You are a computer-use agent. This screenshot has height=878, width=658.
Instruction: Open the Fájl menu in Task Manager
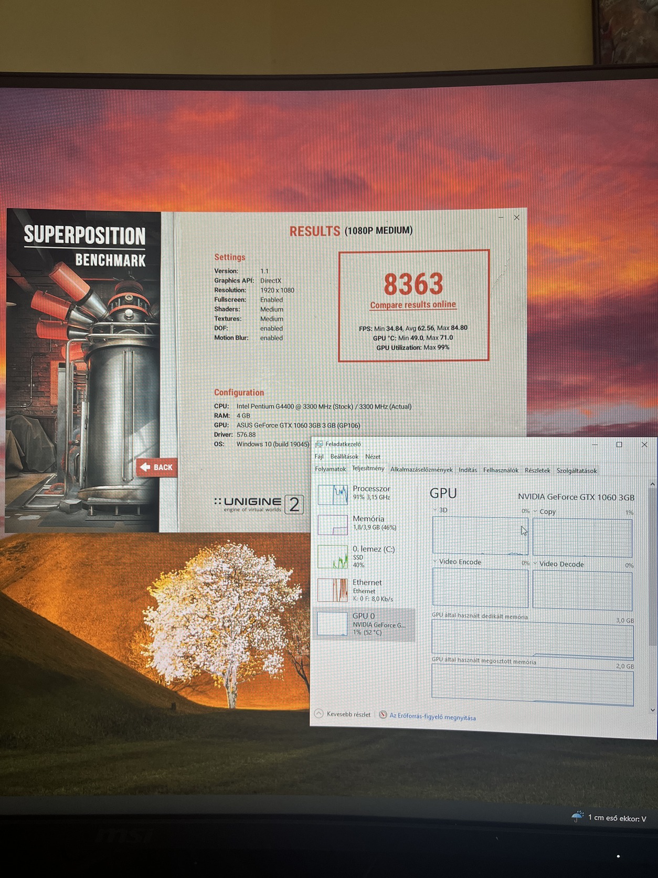pos(319,456)
